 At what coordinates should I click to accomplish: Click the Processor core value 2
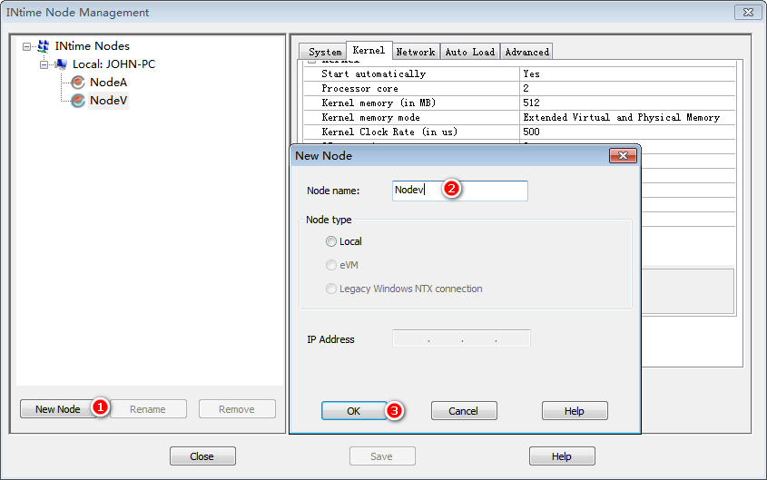[x=526, y=89]
